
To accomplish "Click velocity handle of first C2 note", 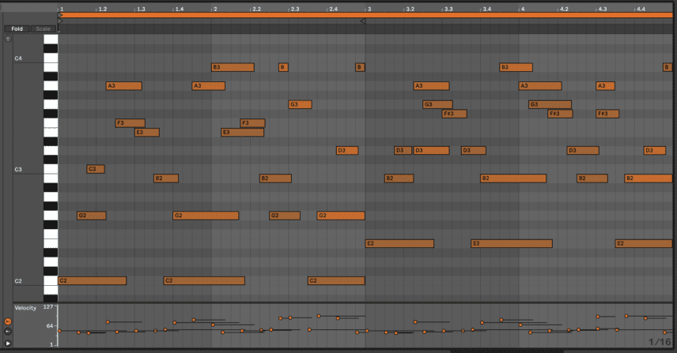I will 59,331.
